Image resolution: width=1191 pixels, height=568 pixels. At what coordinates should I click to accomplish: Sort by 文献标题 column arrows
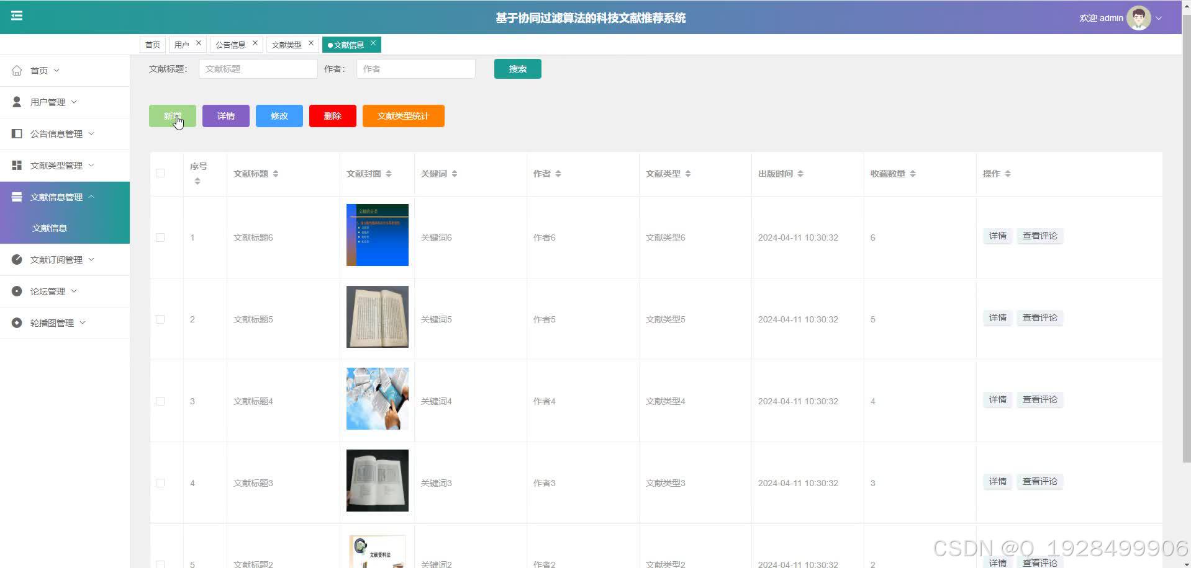coord(276,174)
